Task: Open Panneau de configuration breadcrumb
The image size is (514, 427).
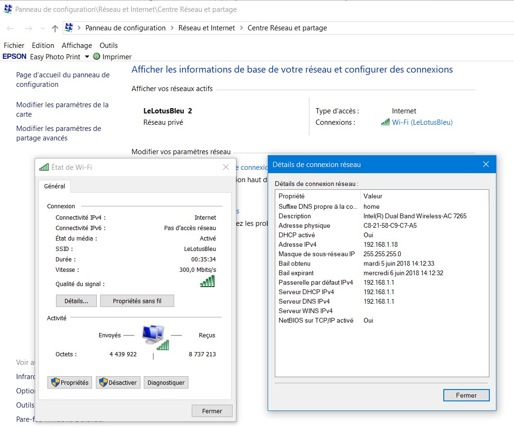Action: point(125,28)
